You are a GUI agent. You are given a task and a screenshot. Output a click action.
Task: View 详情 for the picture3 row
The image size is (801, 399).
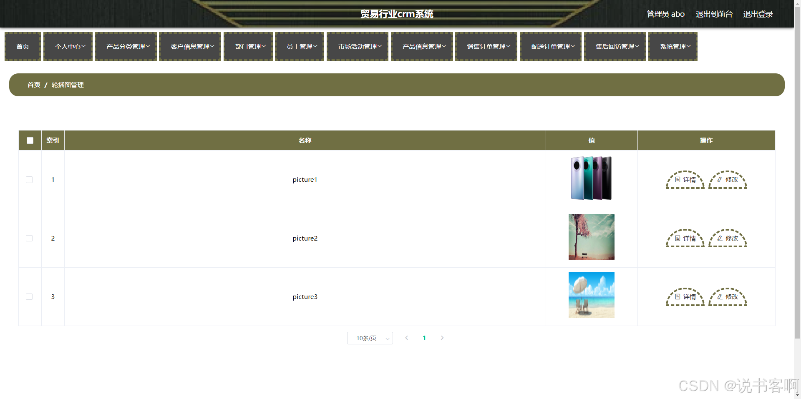[685, 297]
